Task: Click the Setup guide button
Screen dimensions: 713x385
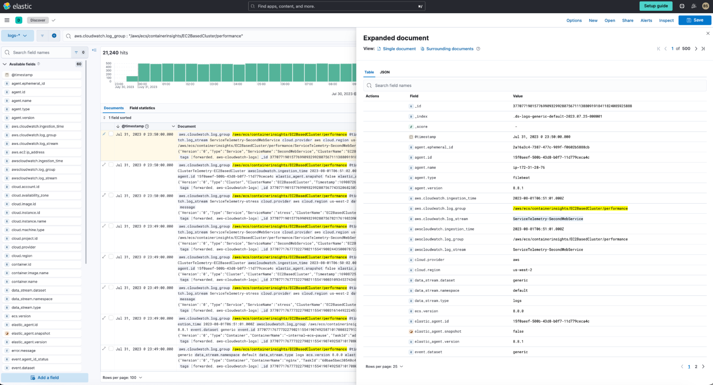Action: click(656, 6)
